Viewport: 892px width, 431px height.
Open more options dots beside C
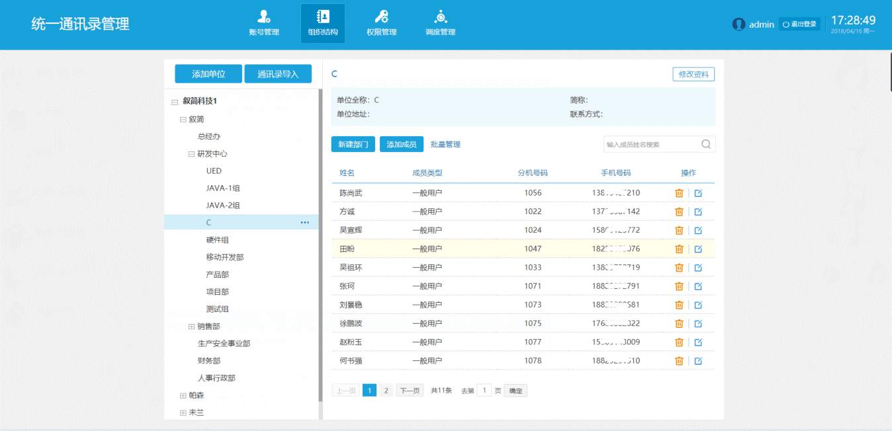pos(304,223)
